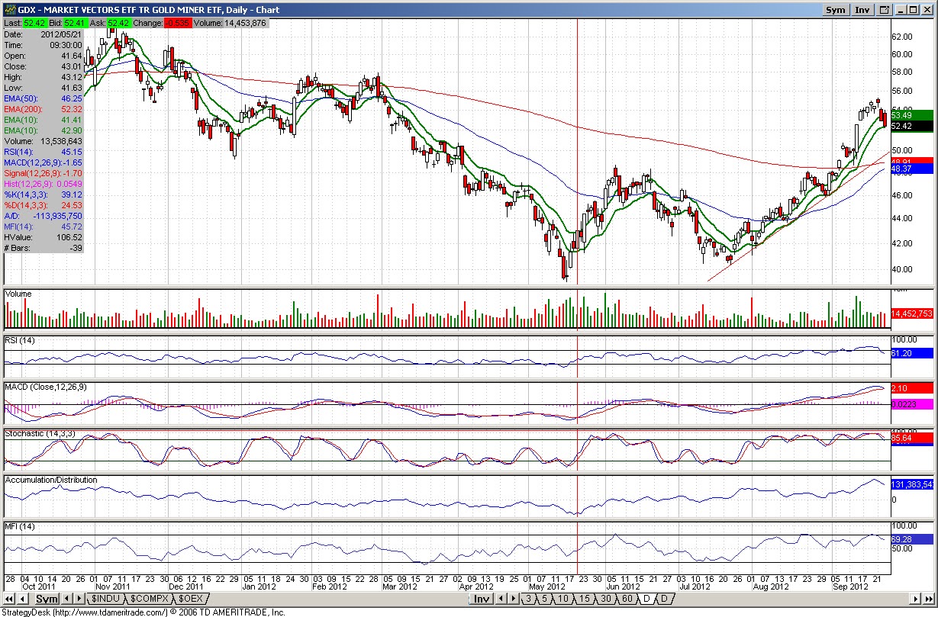
Task: Select the 30 minute interval tab
Action: pyautogui.click(x=606, y=599)
